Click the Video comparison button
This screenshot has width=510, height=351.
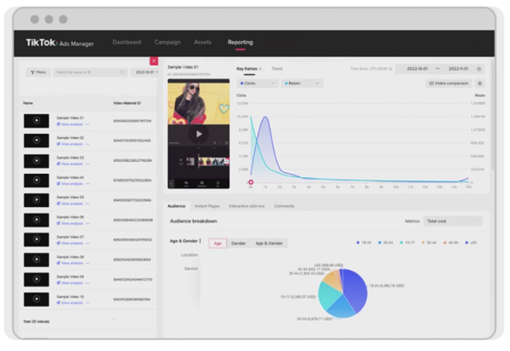point(449,83)
